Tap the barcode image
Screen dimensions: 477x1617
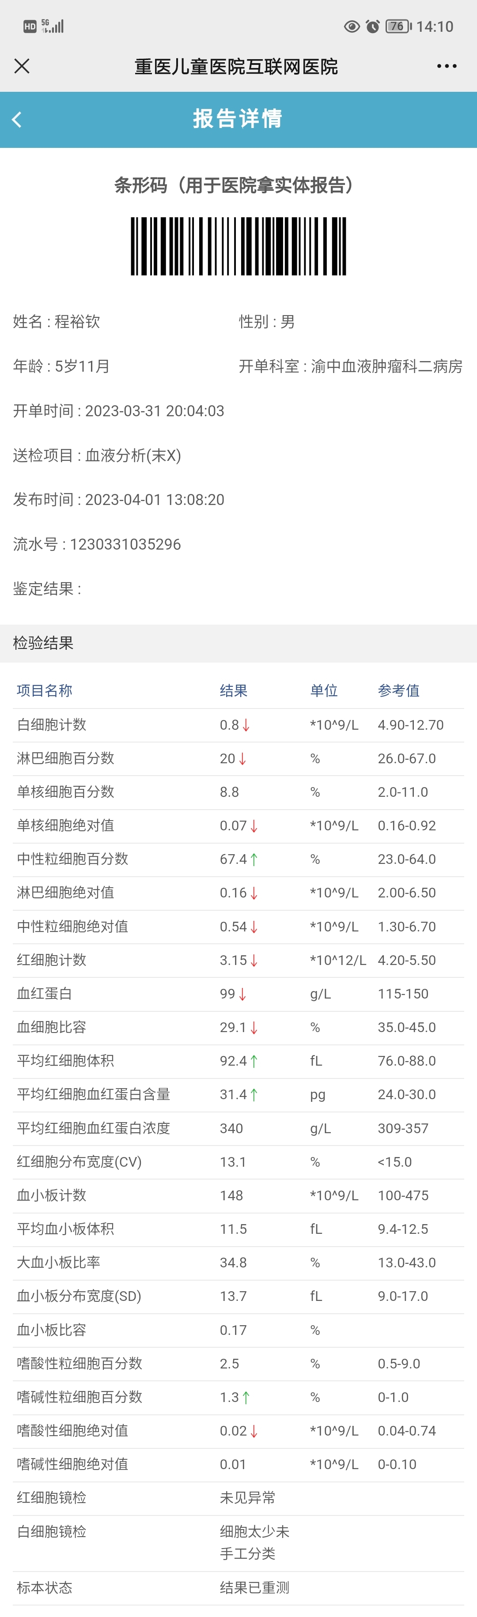point(238,246)
